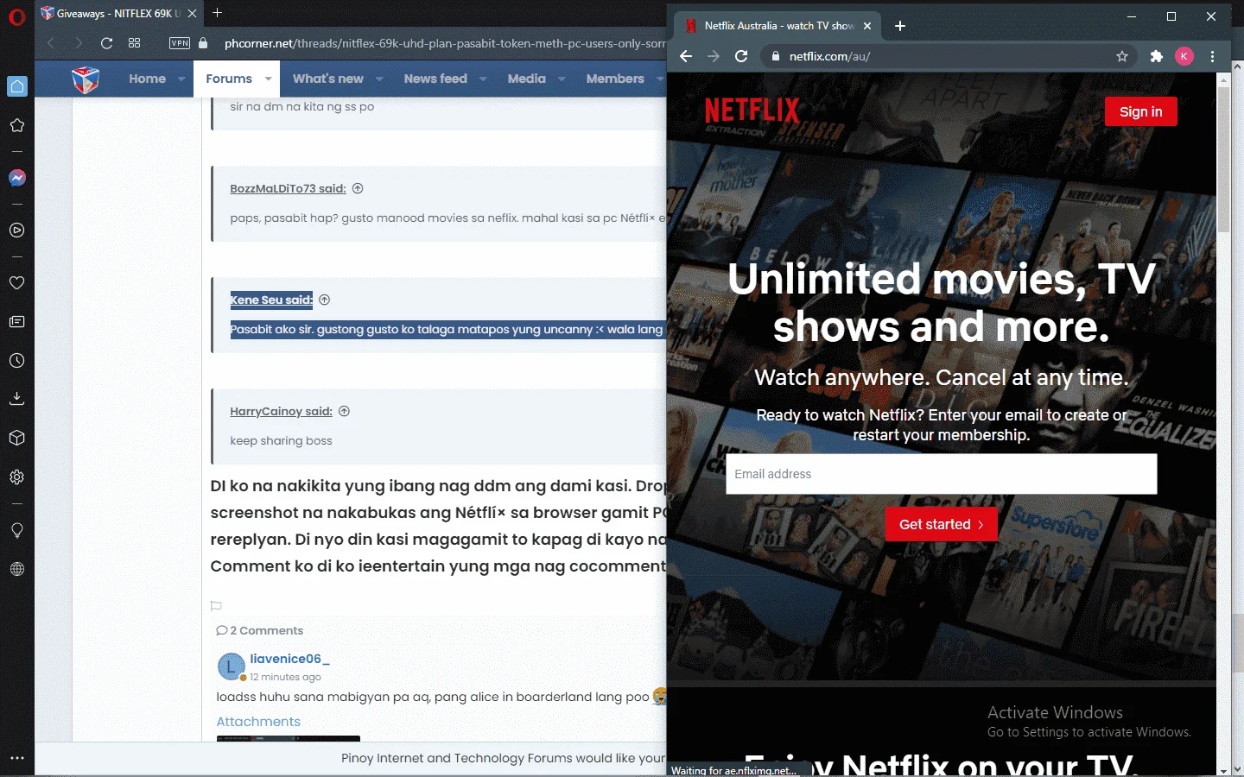Click the Netflix Sign in button
The image size is (1244, 777).
click(x=1140, y=111)
